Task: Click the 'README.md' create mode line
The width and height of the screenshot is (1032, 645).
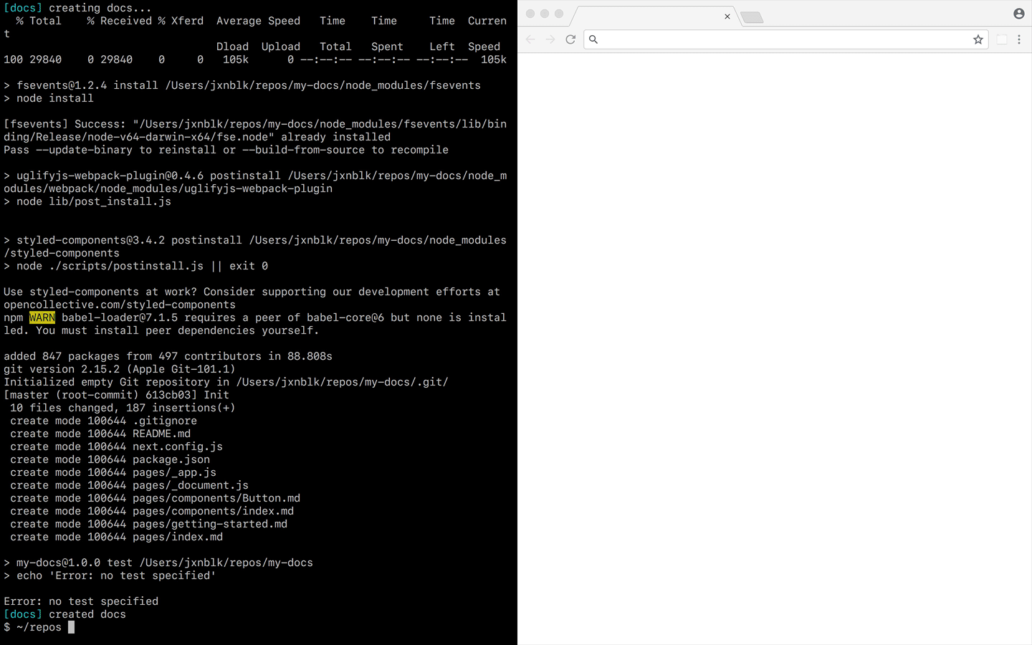Action: 100,434
